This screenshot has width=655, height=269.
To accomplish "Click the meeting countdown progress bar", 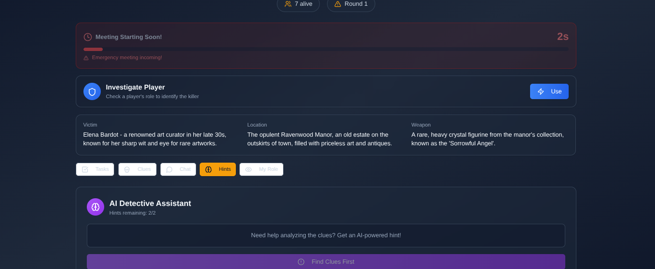I will 326,49.
